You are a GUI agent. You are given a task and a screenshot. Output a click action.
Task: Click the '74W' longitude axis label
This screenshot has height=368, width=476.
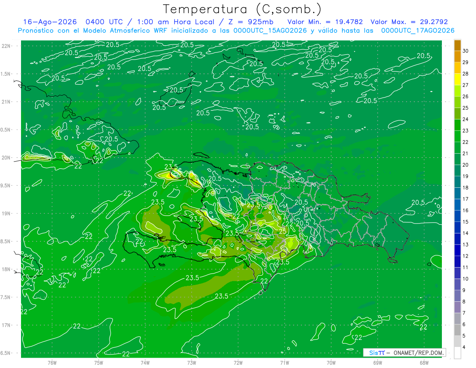click(145, 363)
